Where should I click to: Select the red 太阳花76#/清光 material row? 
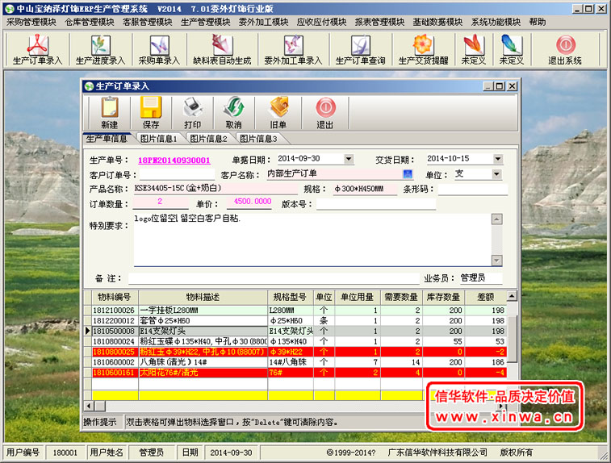[202, 373]
